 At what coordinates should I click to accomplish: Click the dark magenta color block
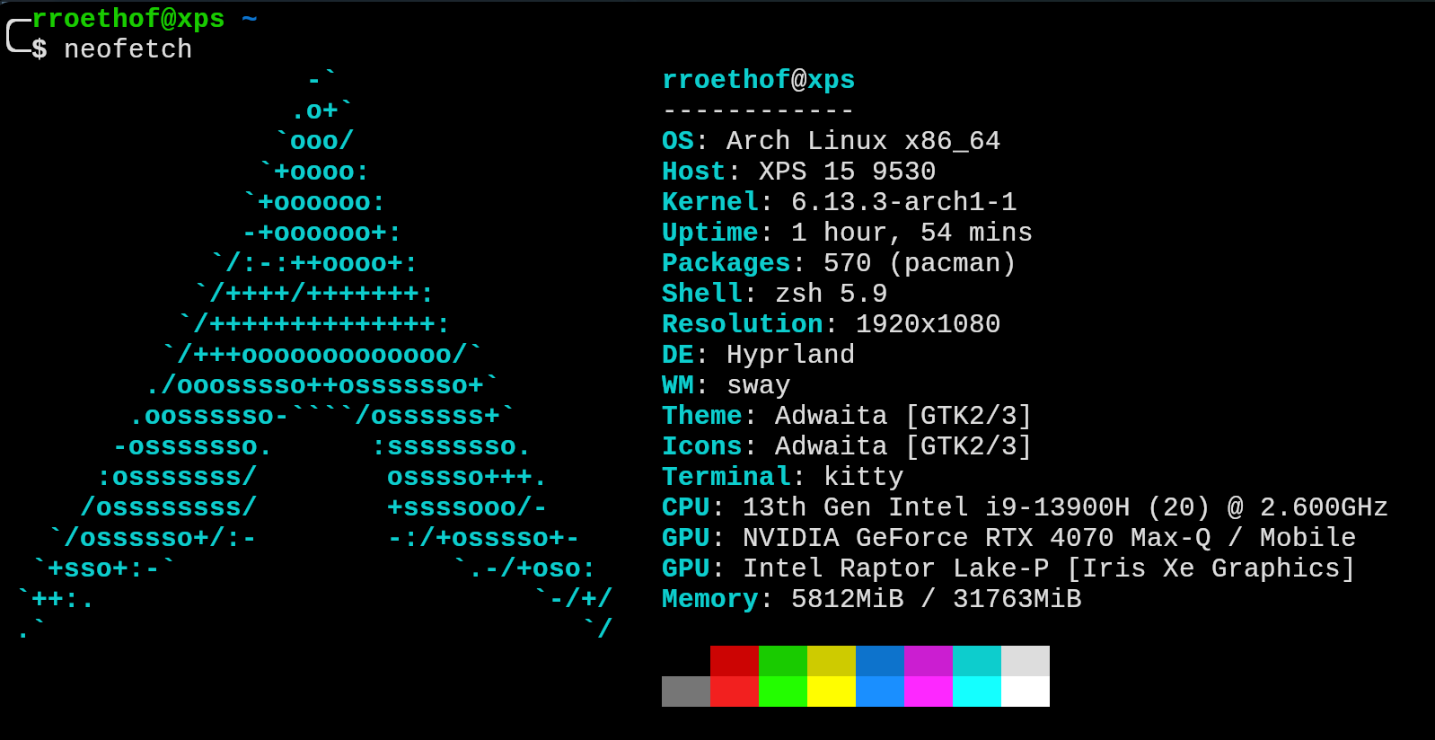(929, 661)
